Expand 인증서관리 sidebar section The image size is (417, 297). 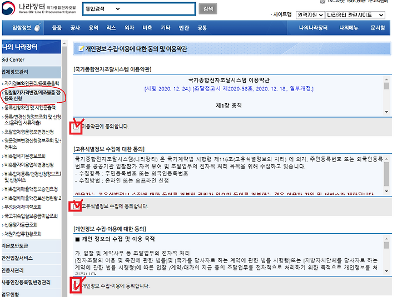31,270
